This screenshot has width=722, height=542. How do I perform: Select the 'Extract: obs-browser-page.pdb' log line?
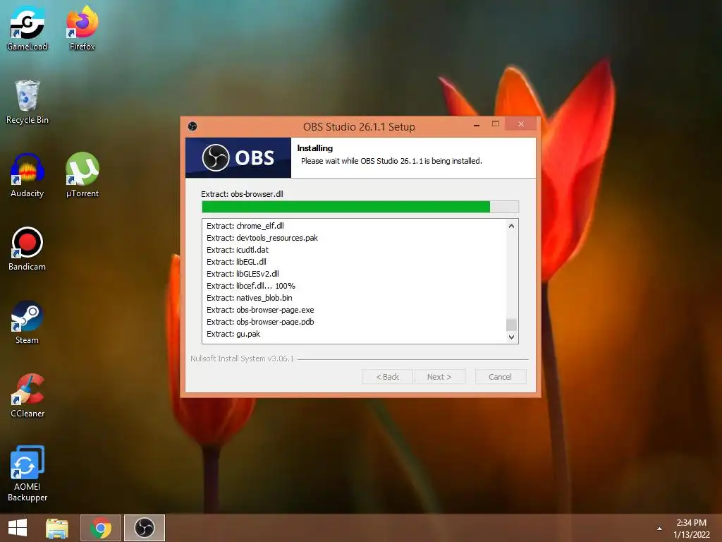tap(260, 322)
